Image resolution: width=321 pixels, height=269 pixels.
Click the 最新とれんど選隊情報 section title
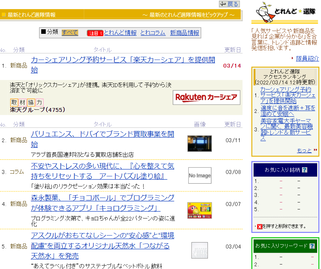click(x=31, y=15)
